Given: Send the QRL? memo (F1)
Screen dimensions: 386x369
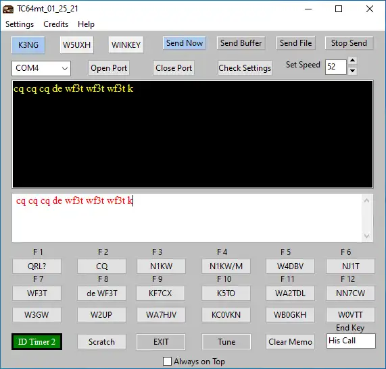Looking at the screenshot, I should pos(37,266).
